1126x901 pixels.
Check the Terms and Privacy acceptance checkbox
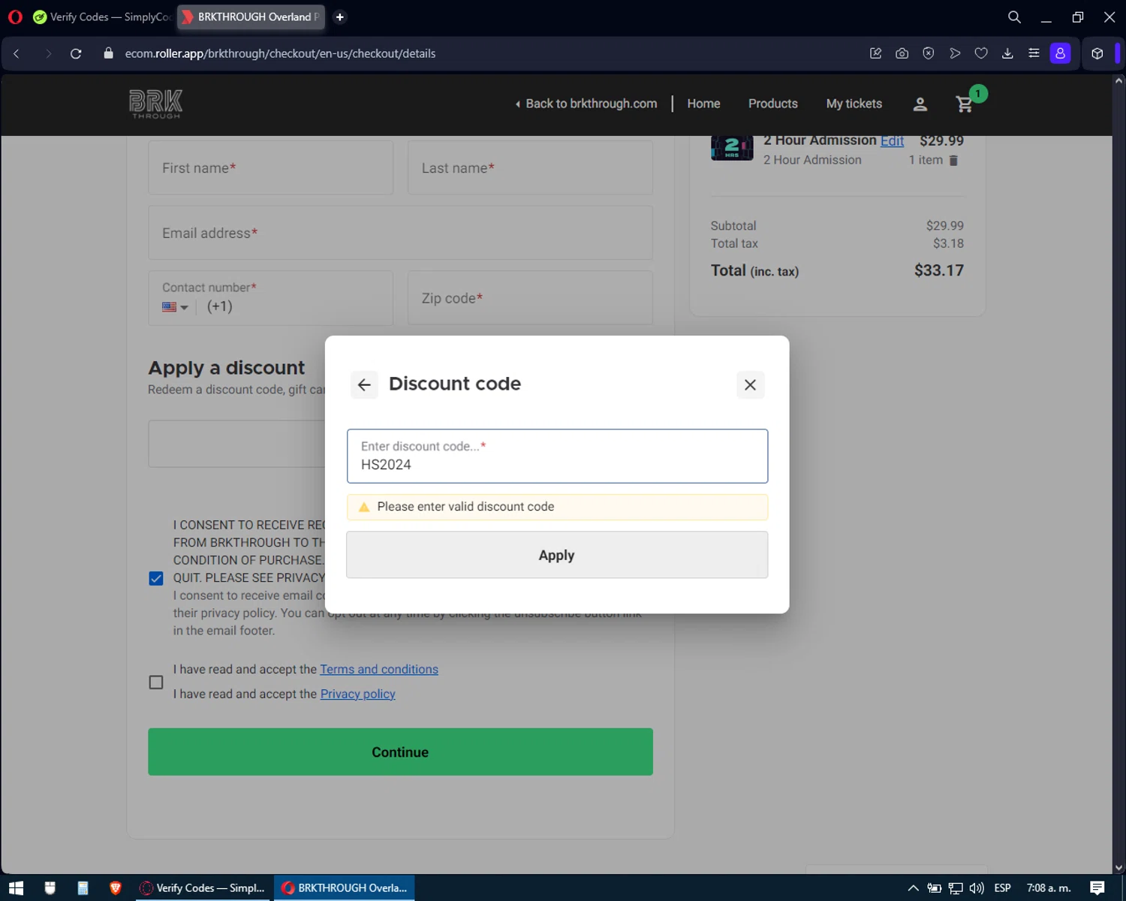tap(156, 683)
